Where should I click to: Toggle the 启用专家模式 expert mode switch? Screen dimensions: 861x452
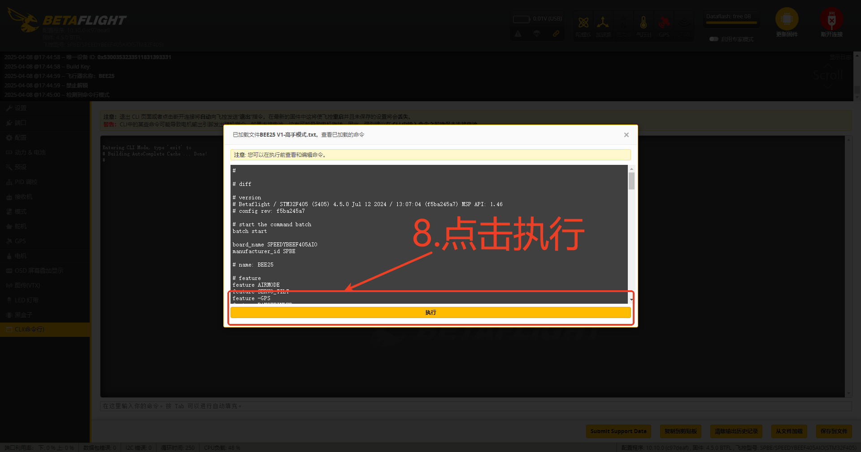[713, 39]
